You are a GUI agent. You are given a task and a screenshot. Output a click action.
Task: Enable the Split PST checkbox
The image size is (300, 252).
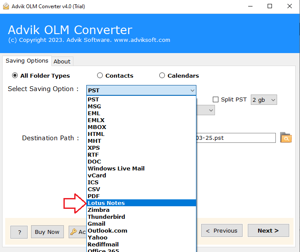(x=216, y=99)
